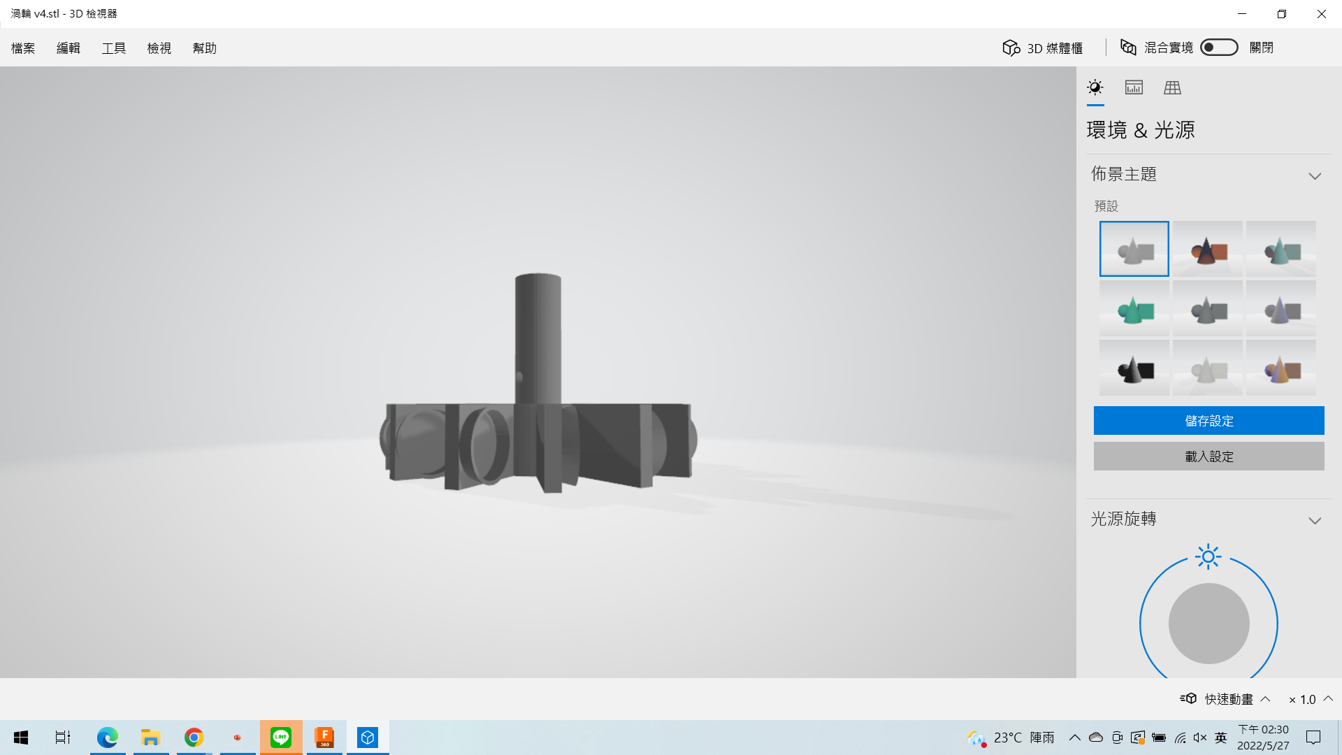1342x755 pixels.
Task: Open the 檢視 menu
Action: click(159, 48)
